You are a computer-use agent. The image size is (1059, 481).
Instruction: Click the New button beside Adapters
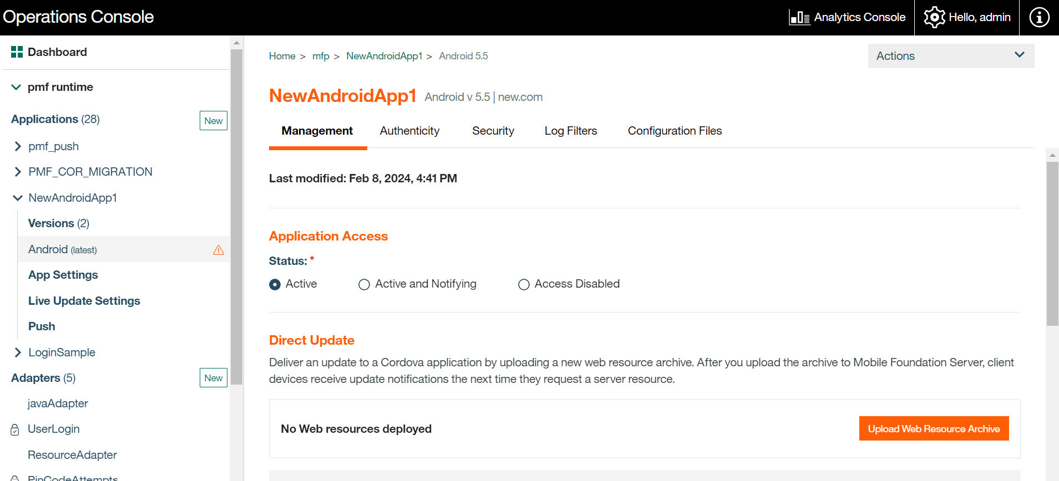tap(213, 378)
